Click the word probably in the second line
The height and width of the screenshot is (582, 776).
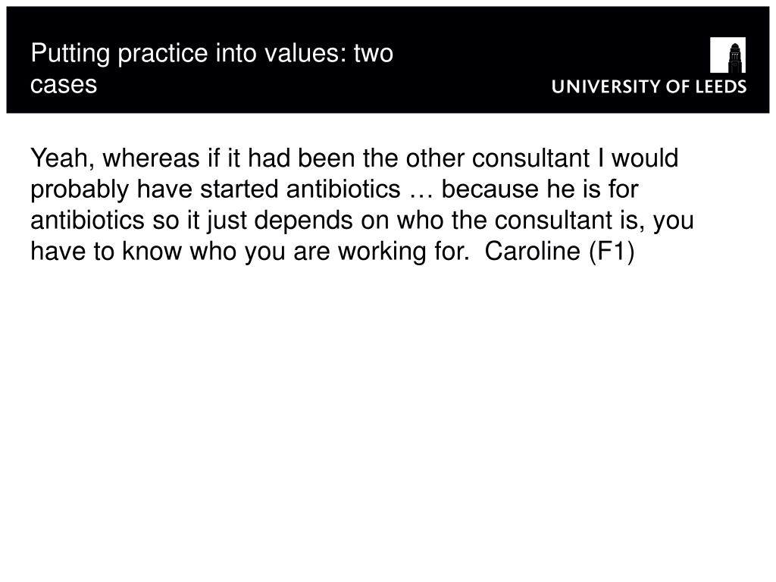point(80,190)
